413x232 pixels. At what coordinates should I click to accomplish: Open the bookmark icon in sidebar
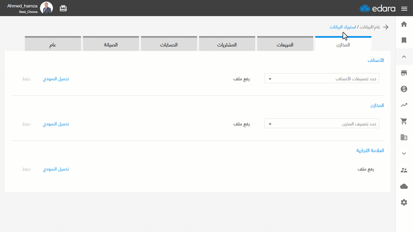point(404,40)
